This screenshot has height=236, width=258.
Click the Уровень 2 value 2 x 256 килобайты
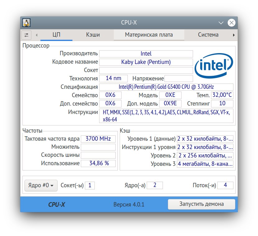pos(205,156)
